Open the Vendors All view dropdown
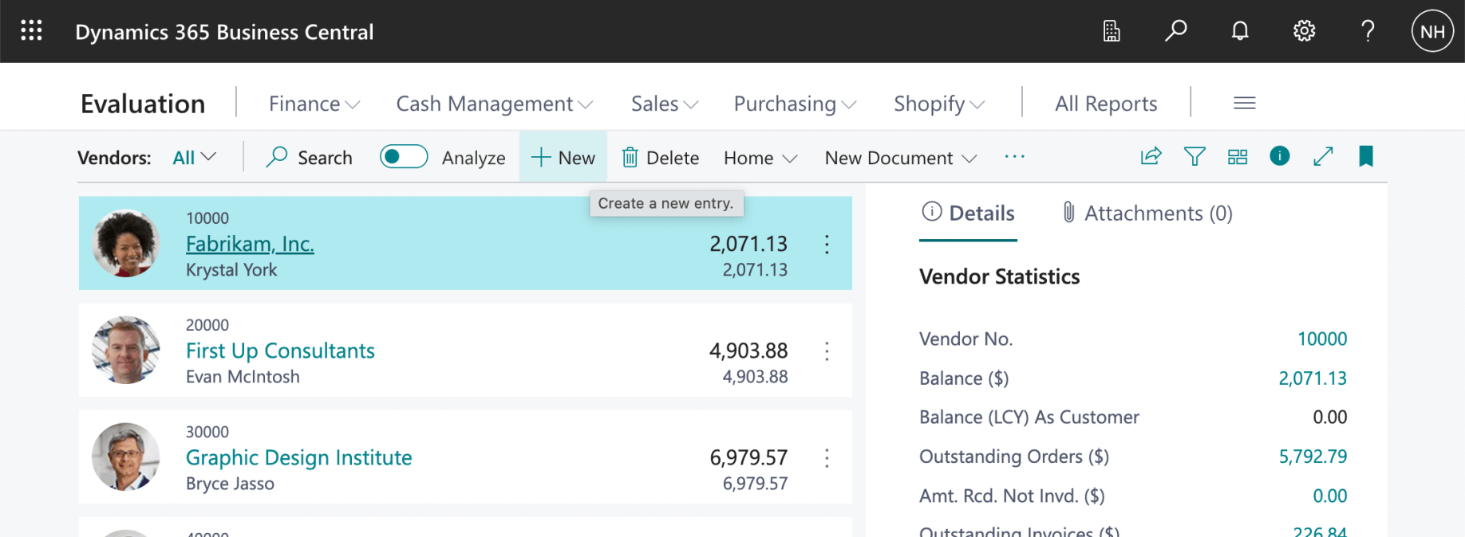Image resolution: width=1465 pixels, height=537 pixels. (194, 158)
